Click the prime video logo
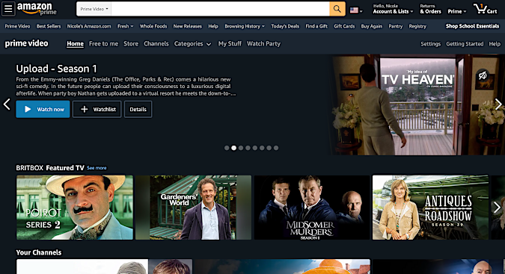This screenshot has height=274, width=505. coord(26,43)
